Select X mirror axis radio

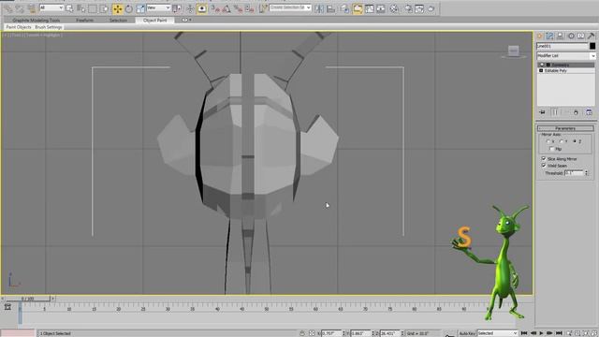(x=548, y=141)
